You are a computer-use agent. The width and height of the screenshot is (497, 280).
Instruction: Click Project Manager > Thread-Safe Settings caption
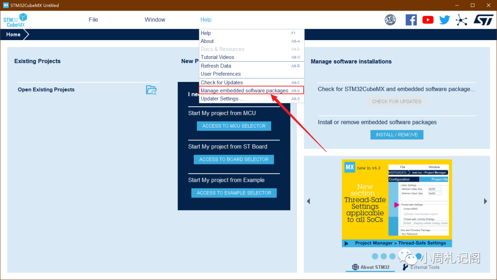[x=400, y=243]
